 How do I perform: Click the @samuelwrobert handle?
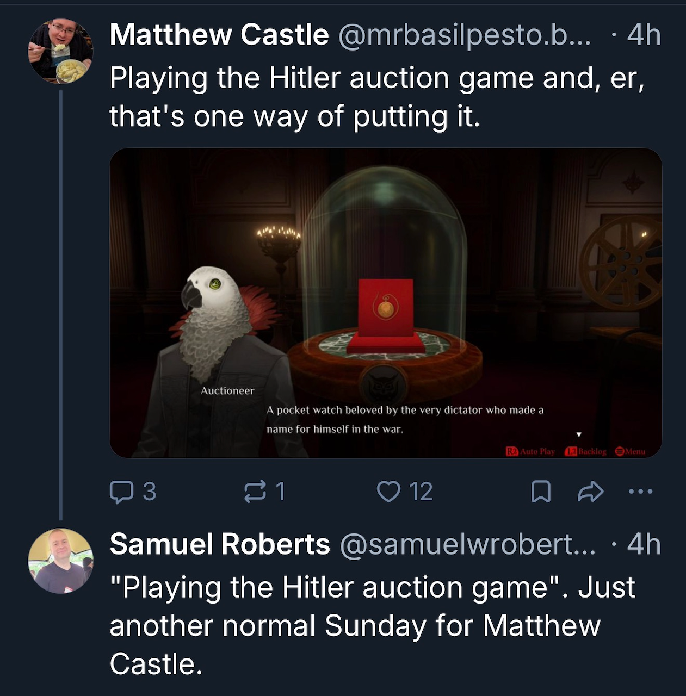[468, 544]
